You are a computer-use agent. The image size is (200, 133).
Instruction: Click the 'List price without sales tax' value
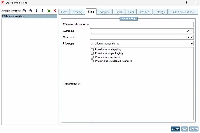[105, 43]
